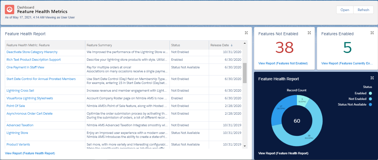Sort by Feature Health Metric: Feature column
This screenshot has width=378, height=160.
(28, 45)
